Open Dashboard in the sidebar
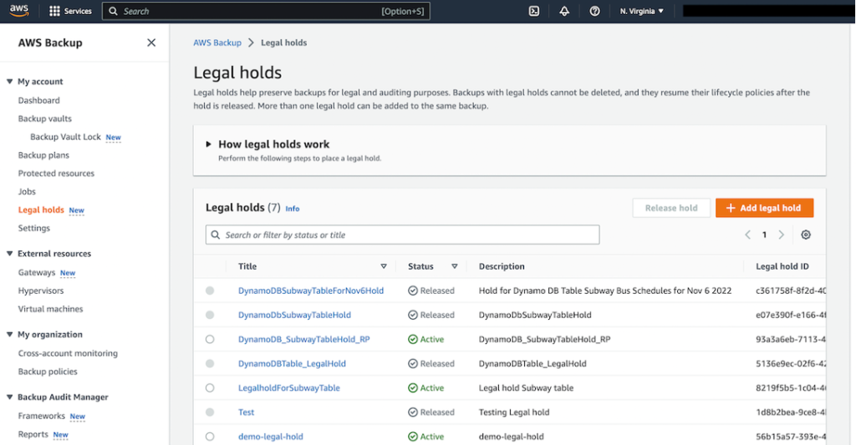 click(x=38, y=100)
